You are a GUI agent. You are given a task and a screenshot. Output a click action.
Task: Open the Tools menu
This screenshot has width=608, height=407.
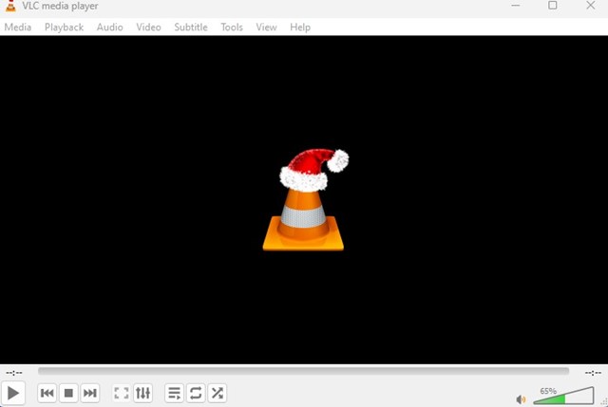point(232,28)
